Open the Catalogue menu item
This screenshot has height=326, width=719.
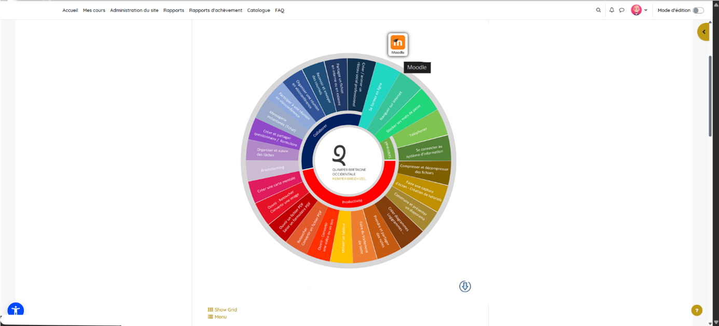(x=258, y=10)
